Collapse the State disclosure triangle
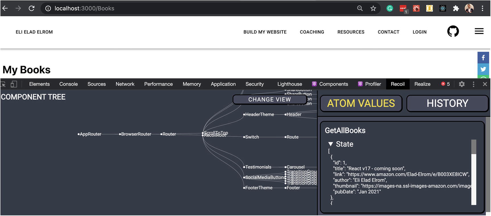 [x=330, y=144]
